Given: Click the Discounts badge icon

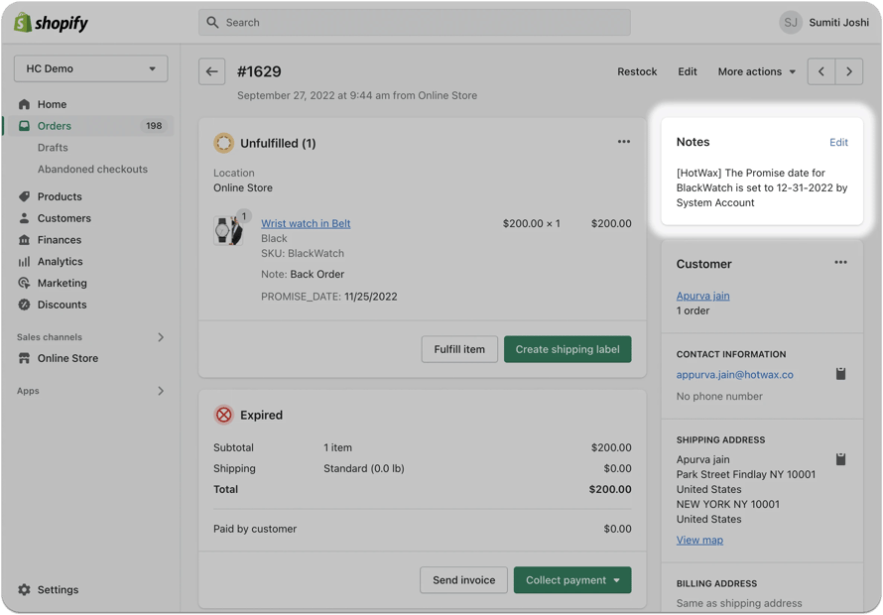Looking at the screenshot, I should tap(24, 305).
